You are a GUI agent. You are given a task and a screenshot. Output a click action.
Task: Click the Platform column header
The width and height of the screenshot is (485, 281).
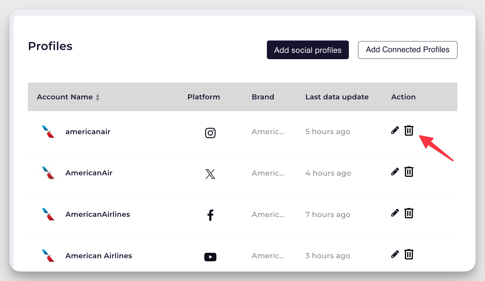[x=204, y=97]
